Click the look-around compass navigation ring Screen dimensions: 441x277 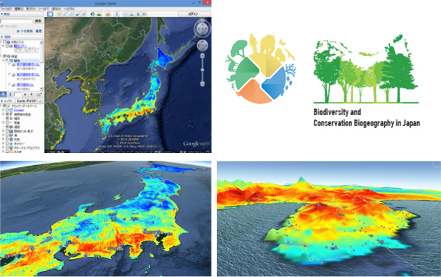(202, 28)
